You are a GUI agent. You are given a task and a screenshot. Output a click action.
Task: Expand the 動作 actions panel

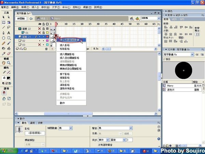coord(18,119)
